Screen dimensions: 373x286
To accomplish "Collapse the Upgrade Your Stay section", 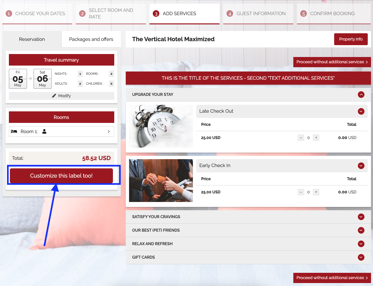I will tap(361, 95).
